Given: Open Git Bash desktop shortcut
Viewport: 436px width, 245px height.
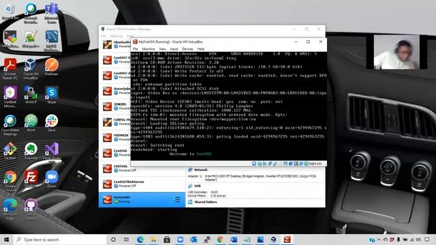Looking at the screenshot, I should (x=10, y=151).
